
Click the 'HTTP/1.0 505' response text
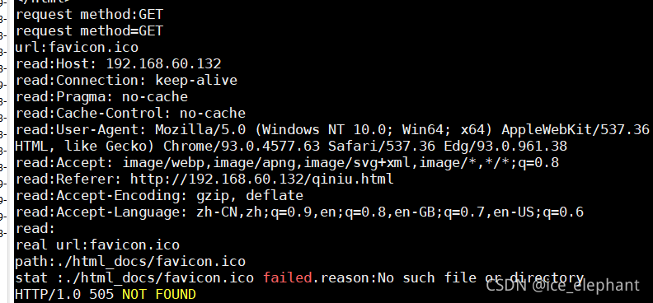click(64, 294)
